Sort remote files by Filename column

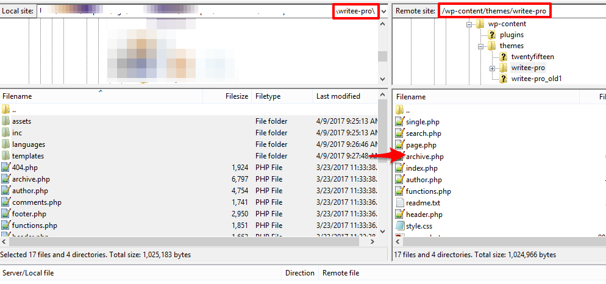[x=486, y=97]
